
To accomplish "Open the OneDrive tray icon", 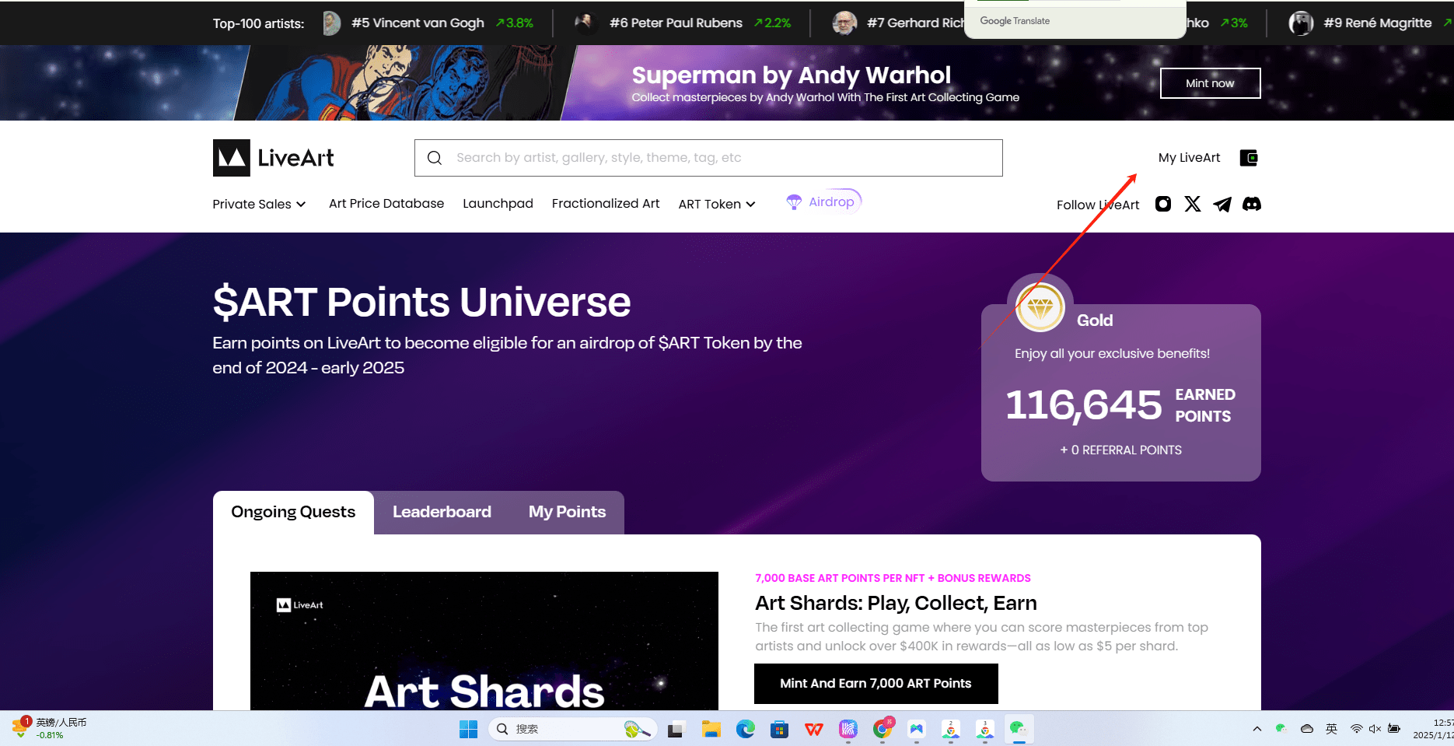I will click(x=1307, y=729).
